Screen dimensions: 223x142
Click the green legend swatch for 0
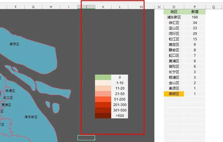(x=103, y=77)
